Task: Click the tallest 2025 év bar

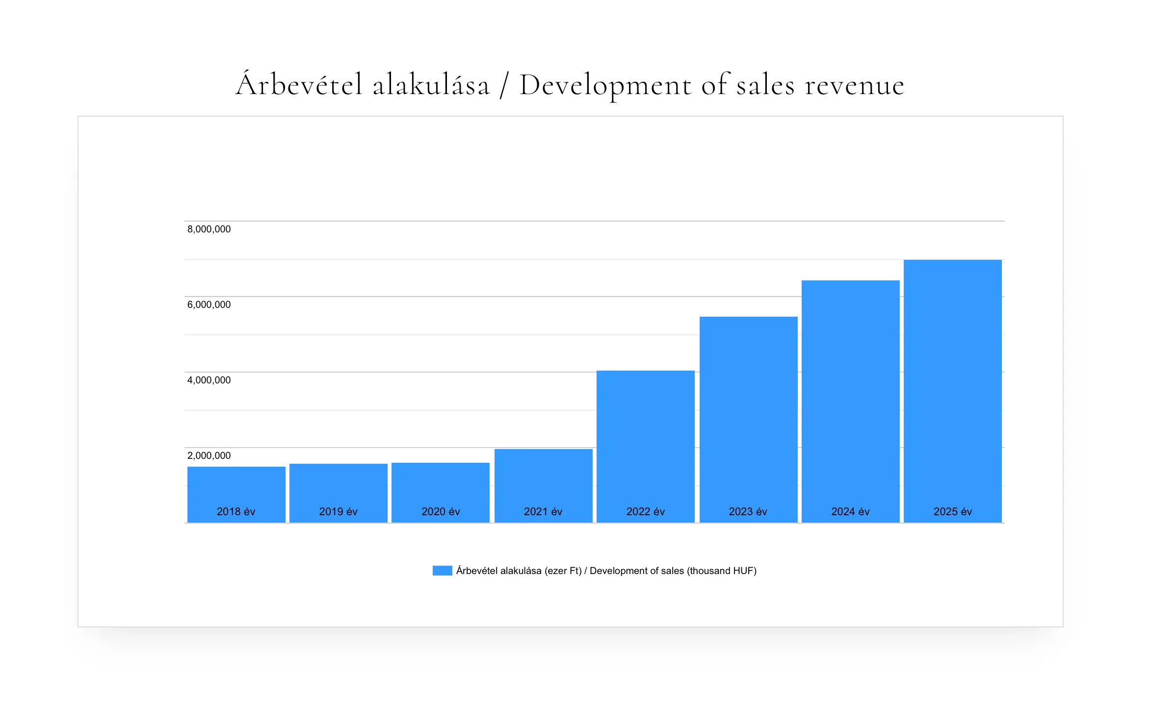Action: (952, 387)
